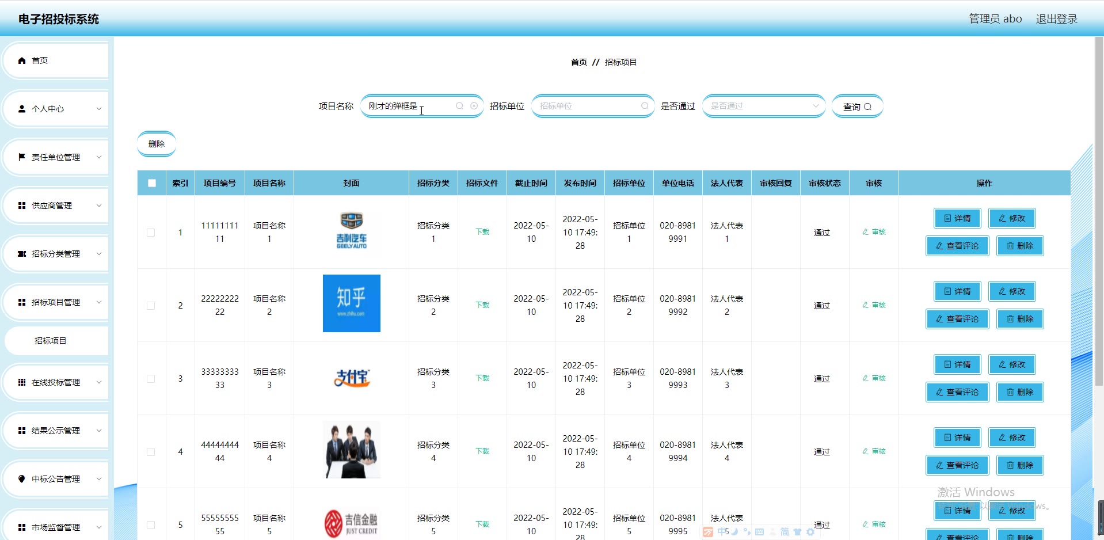Open the Zhihu cover thumbnail in row 2

coord(351,303)
